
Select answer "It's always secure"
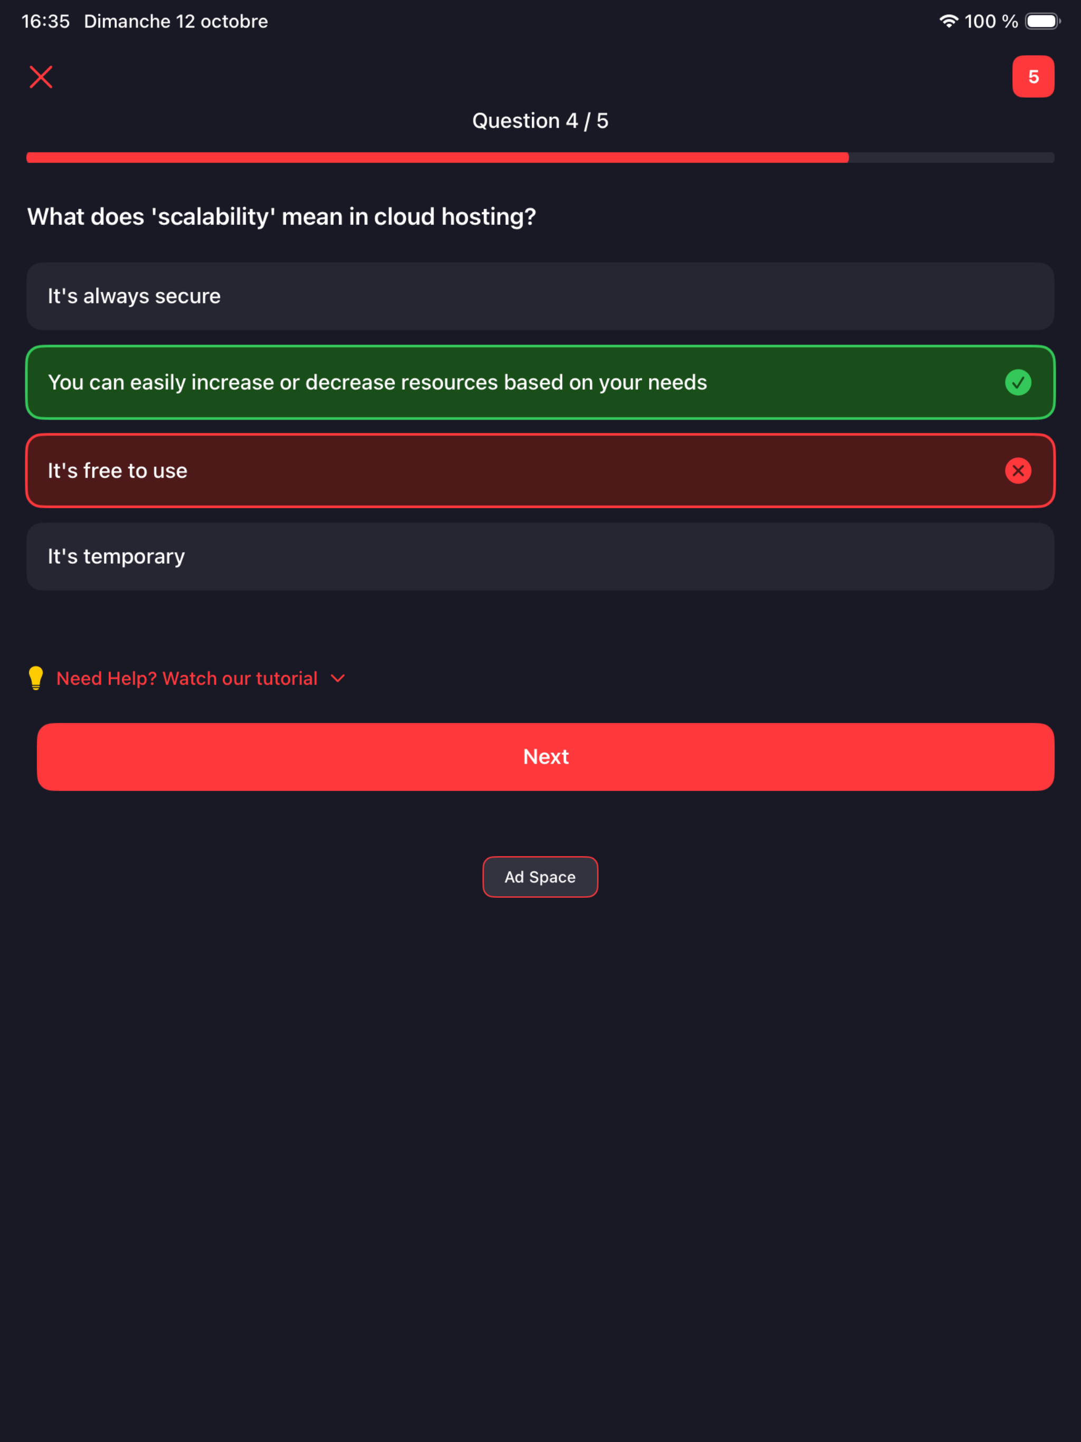tap(540, 297)
